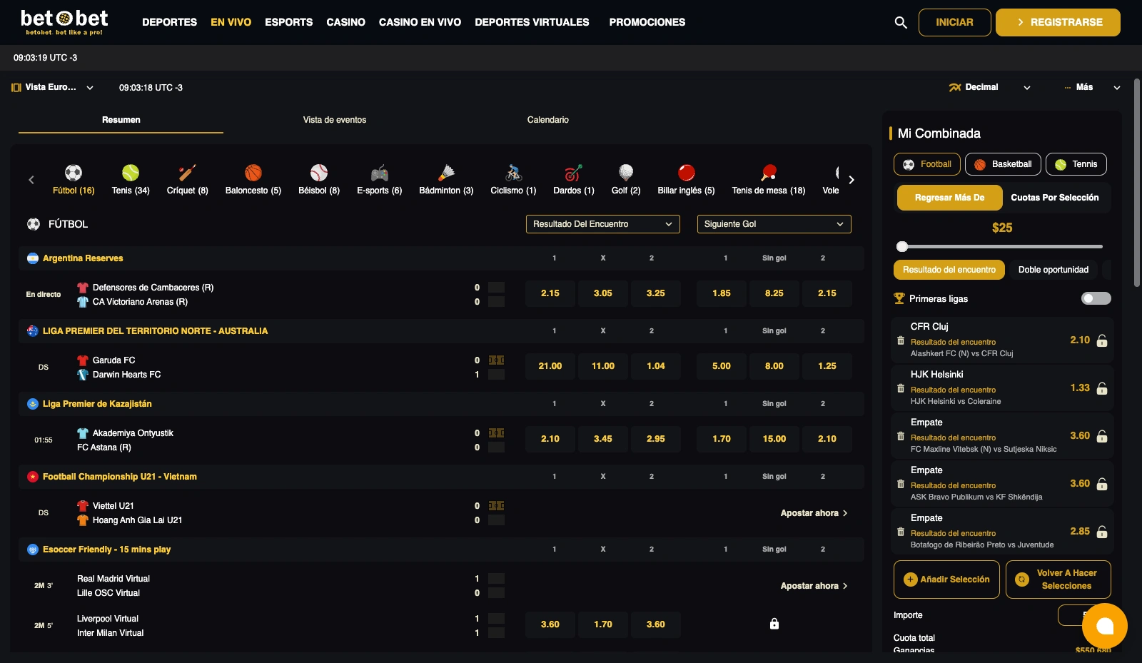Open Siguiente Gol market dropdown
Viewport: 1142px width, 663px height.
(774, 224)
